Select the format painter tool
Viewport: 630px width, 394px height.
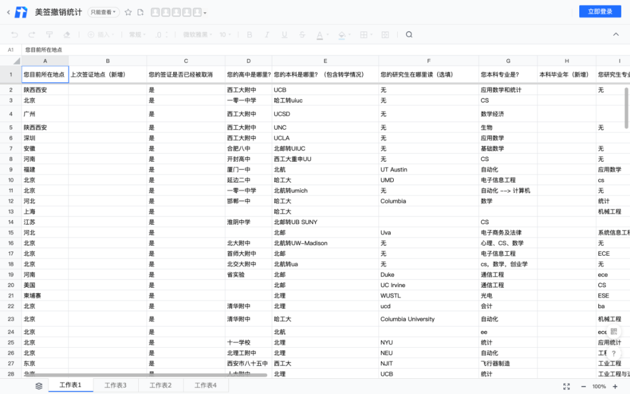pyautogui.click(x=50, y=34)
